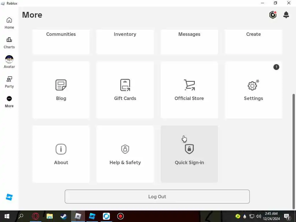Open the Inventory tile
The image size is (296, 222).
point(125,42)
